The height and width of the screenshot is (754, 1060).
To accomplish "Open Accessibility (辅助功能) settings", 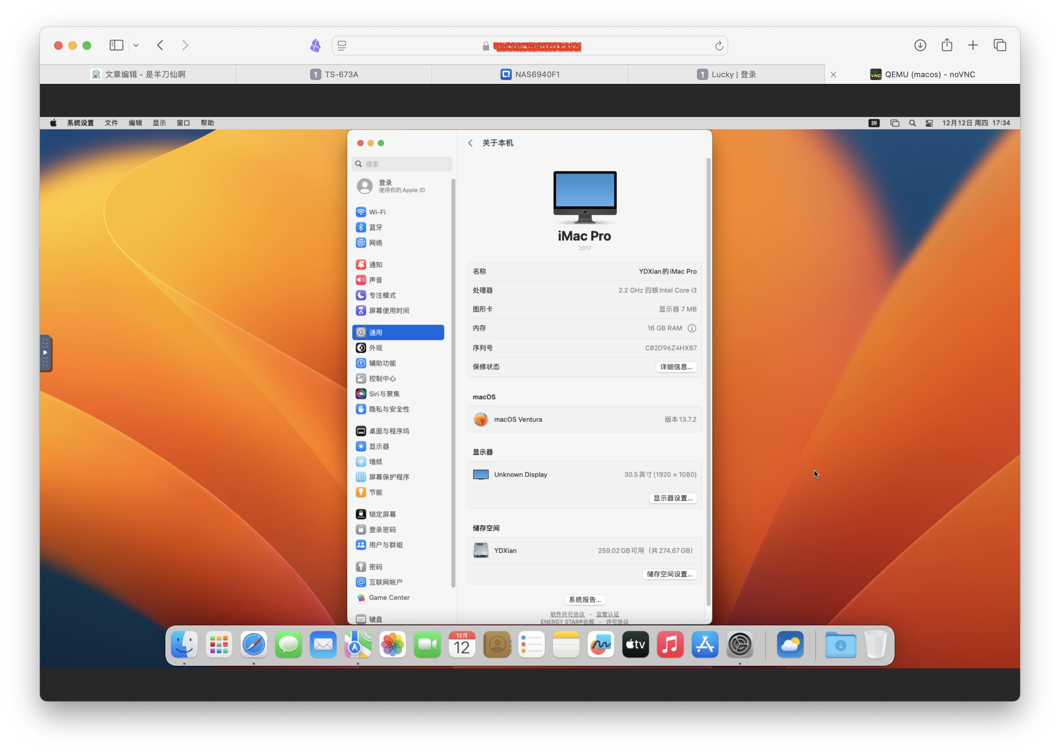I will tap(398, 363).
